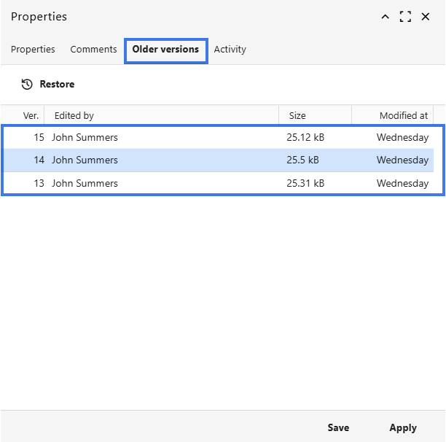The image size is (446, 442).
Task: Click Wednesday in version 13 row
Action: (x=403, y=184)
